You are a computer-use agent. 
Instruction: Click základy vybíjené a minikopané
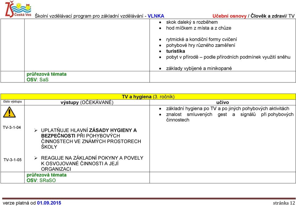point(199,68)
